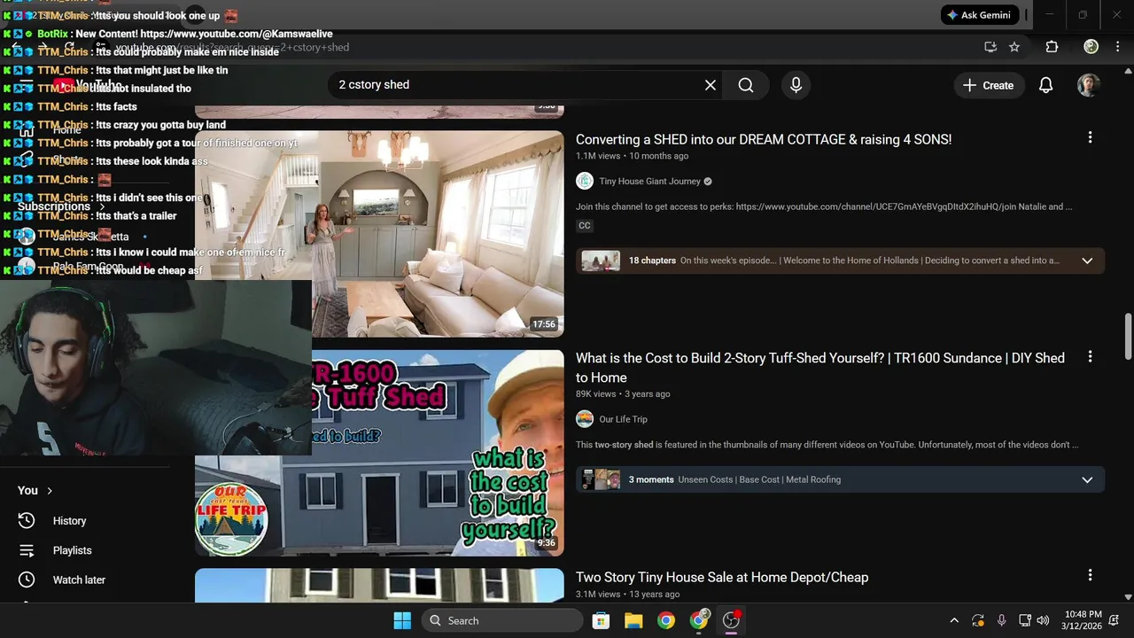The width and height of the screenshot is (1134, 638).
Task: Click the page vertical scrollbar
Action: pos(1128,337)
